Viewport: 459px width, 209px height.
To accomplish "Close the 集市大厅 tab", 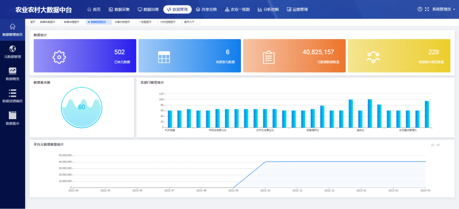I will coord(197,22).
